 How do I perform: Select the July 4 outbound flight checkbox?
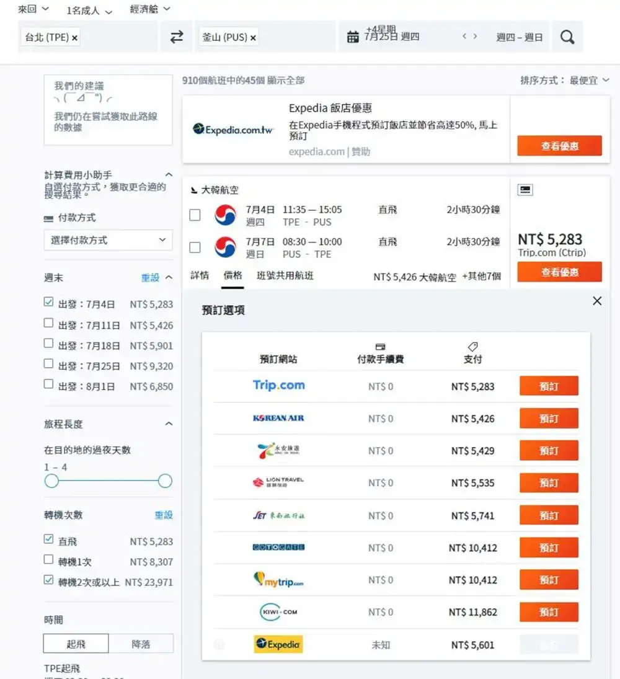point(195,215)
